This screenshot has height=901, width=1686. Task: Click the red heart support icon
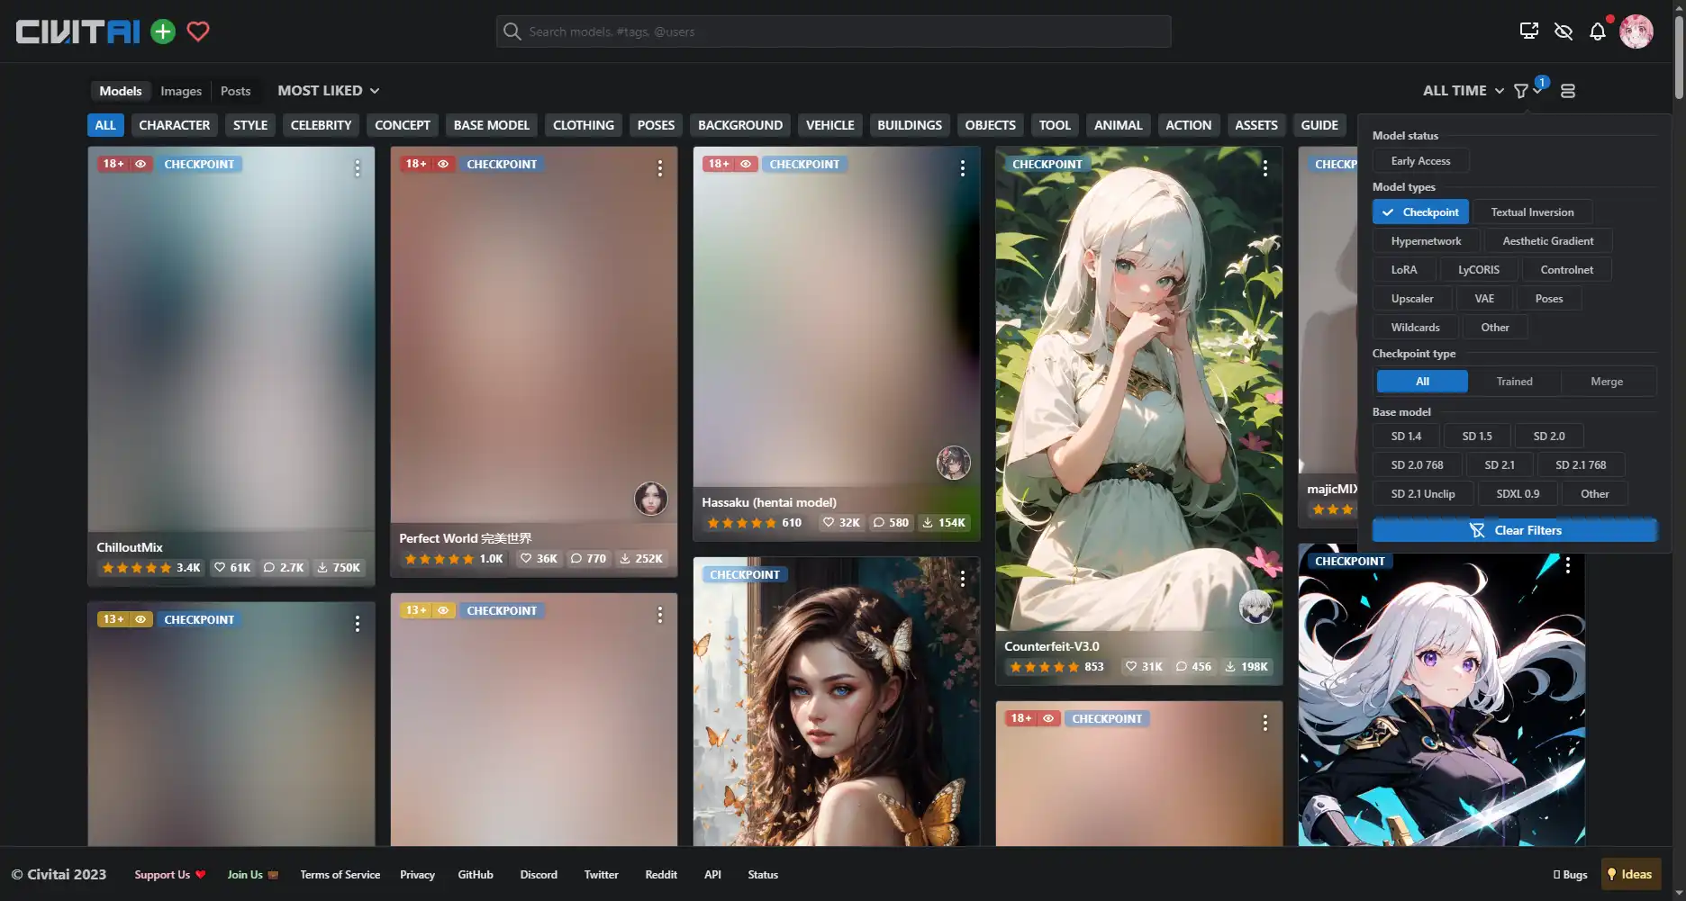click(198, 32)
